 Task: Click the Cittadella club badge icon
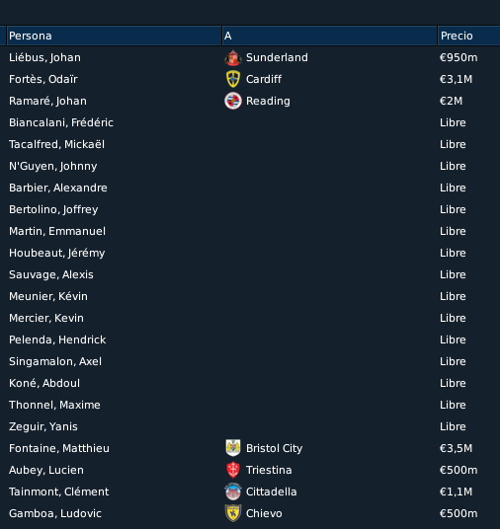pyautogui.click(x=233, y=491)
